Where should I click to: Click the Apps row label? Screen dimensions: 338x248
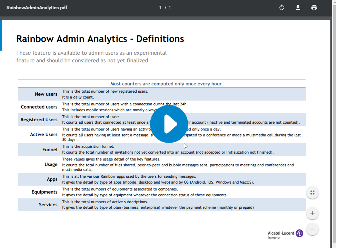point(52,179)
